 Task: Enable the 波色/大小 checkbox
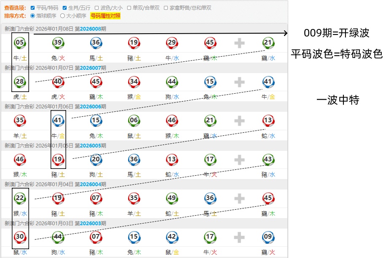click(96, 8)
